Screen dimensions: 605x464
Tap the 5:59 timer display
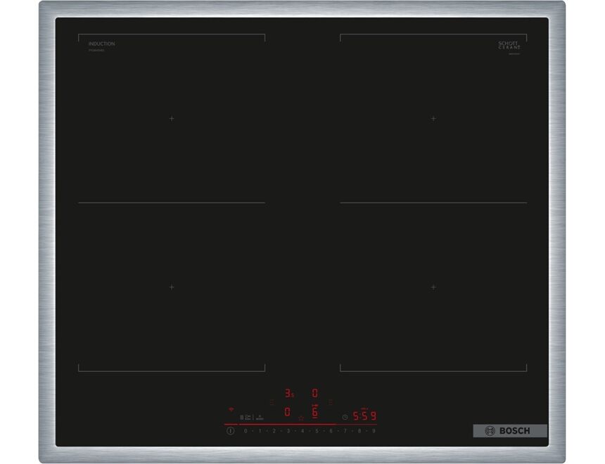364,415
